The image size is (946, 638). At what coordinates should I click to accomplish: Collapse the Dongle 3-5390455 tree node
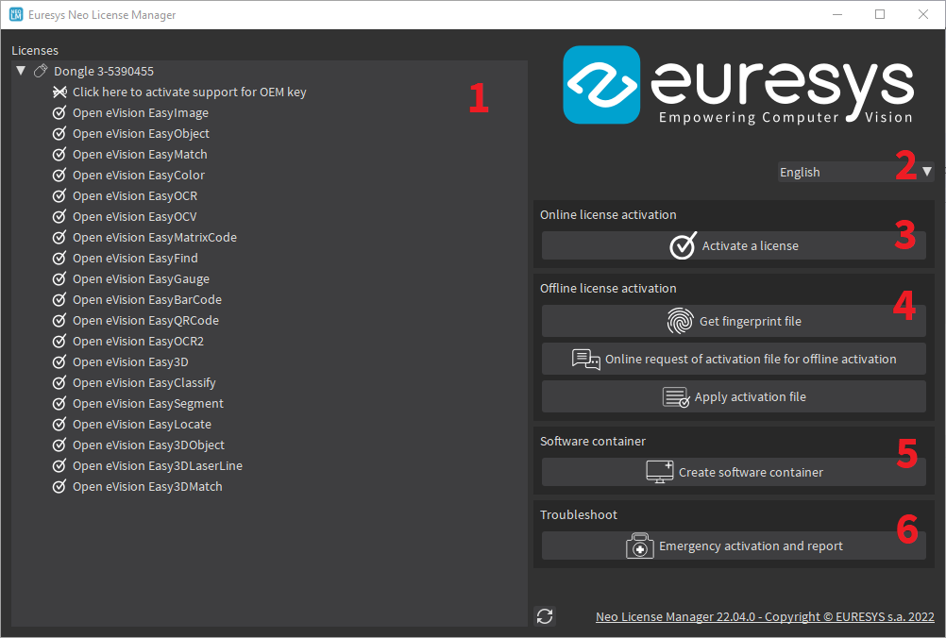(x=22, y=72)
